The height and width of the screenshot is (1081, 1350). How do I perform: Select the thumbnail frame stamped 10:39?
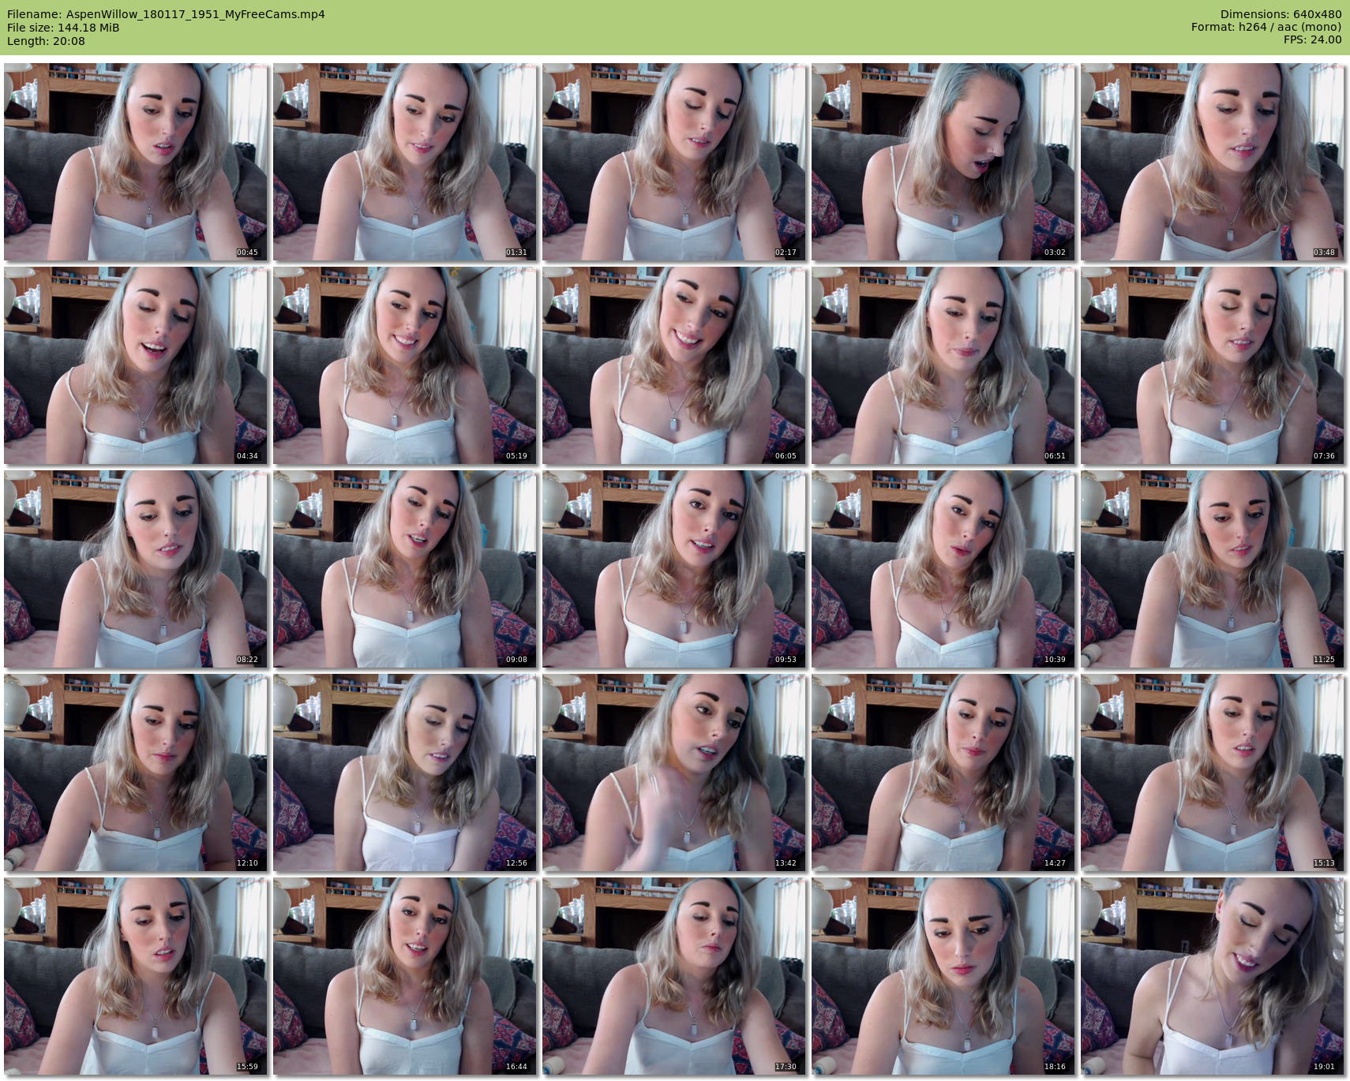click(943, 569)
